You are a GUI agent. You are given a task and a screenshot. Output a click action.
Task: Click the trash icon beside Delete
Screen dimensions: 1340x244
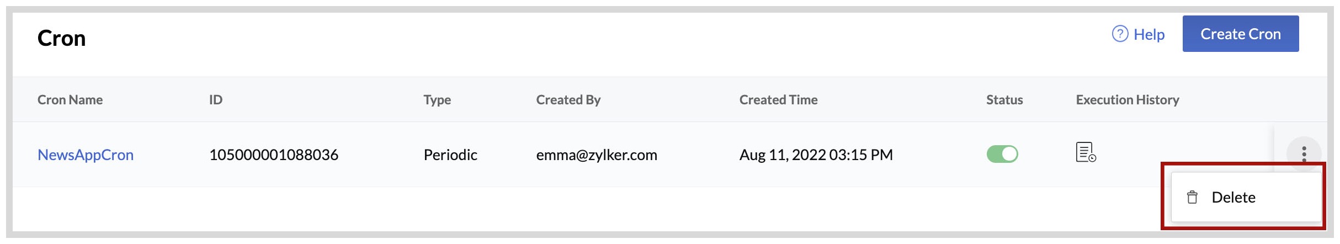[x=1192, y=197]
